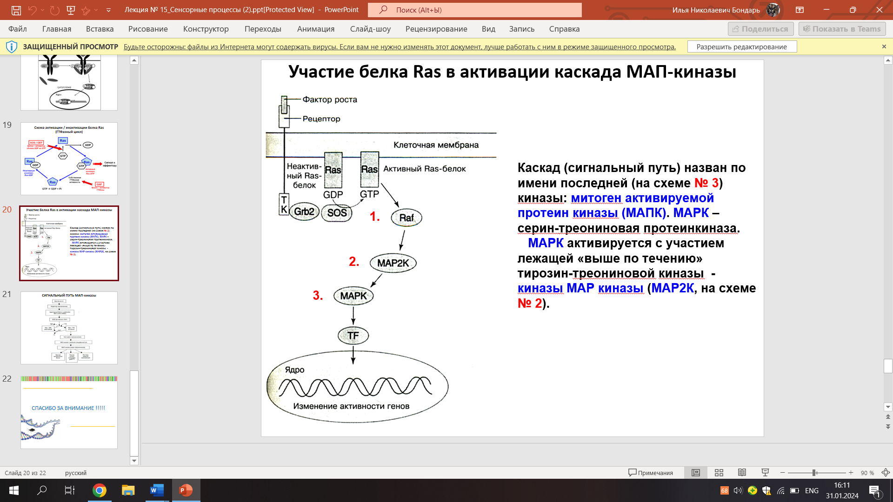Open Customize Quick Access Toolbar dropdown
The height and width of the screenshot is (502, 893).
pos(108,10)
